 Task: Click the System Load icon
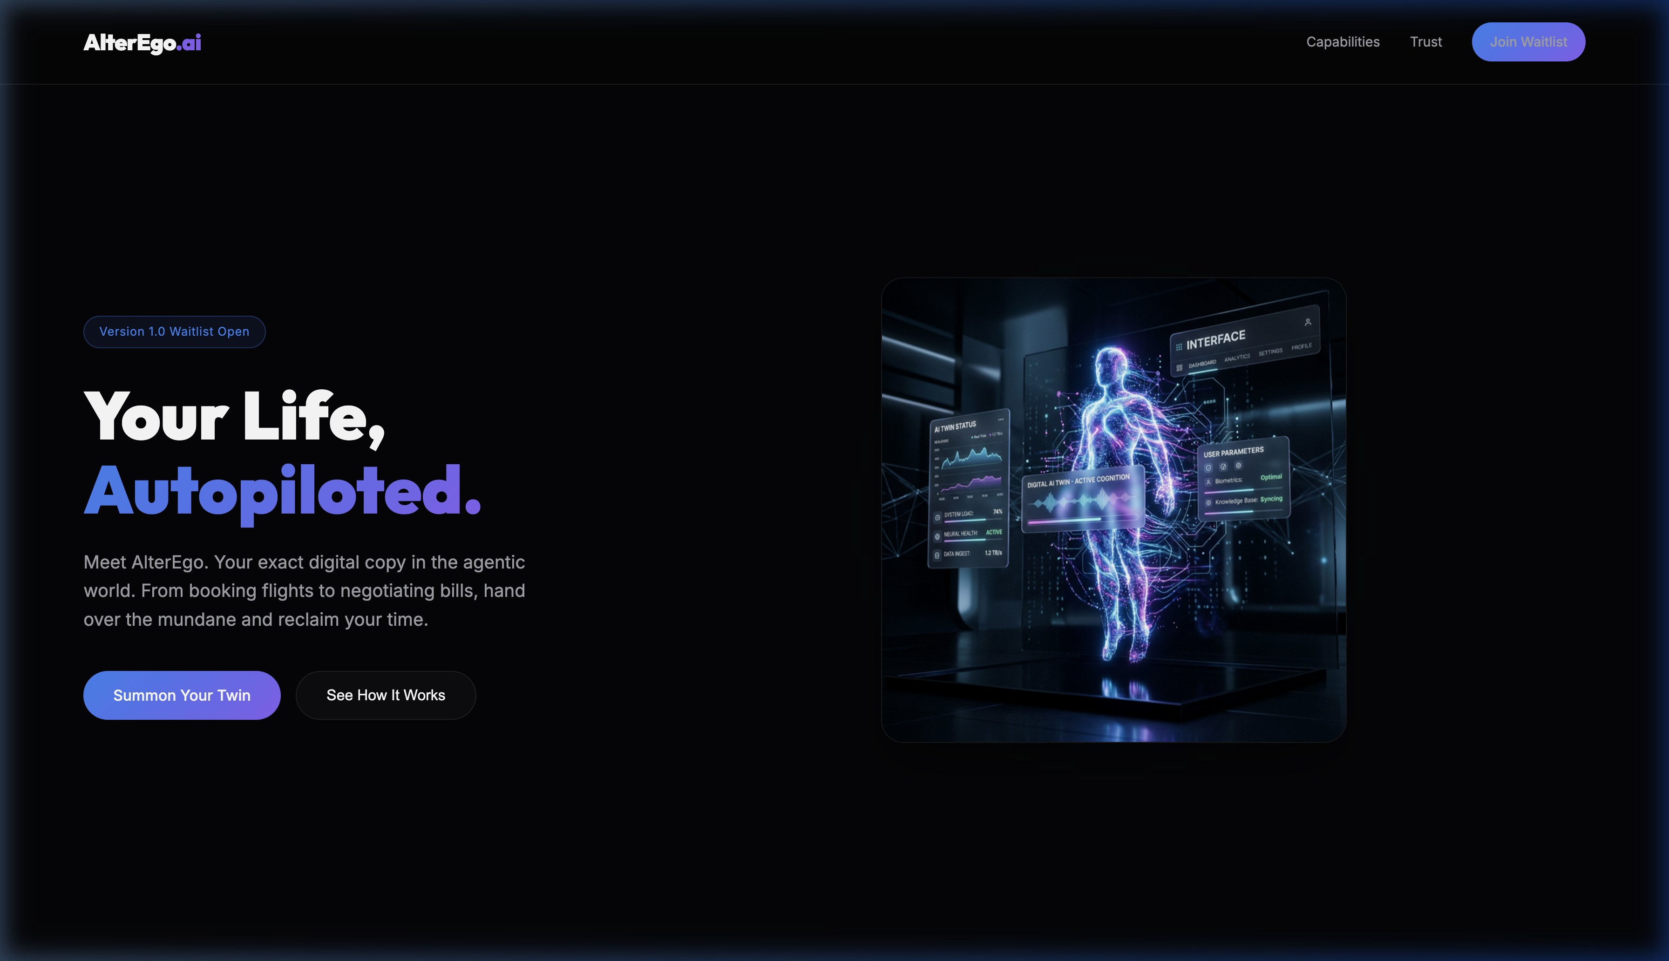(937, 517)
